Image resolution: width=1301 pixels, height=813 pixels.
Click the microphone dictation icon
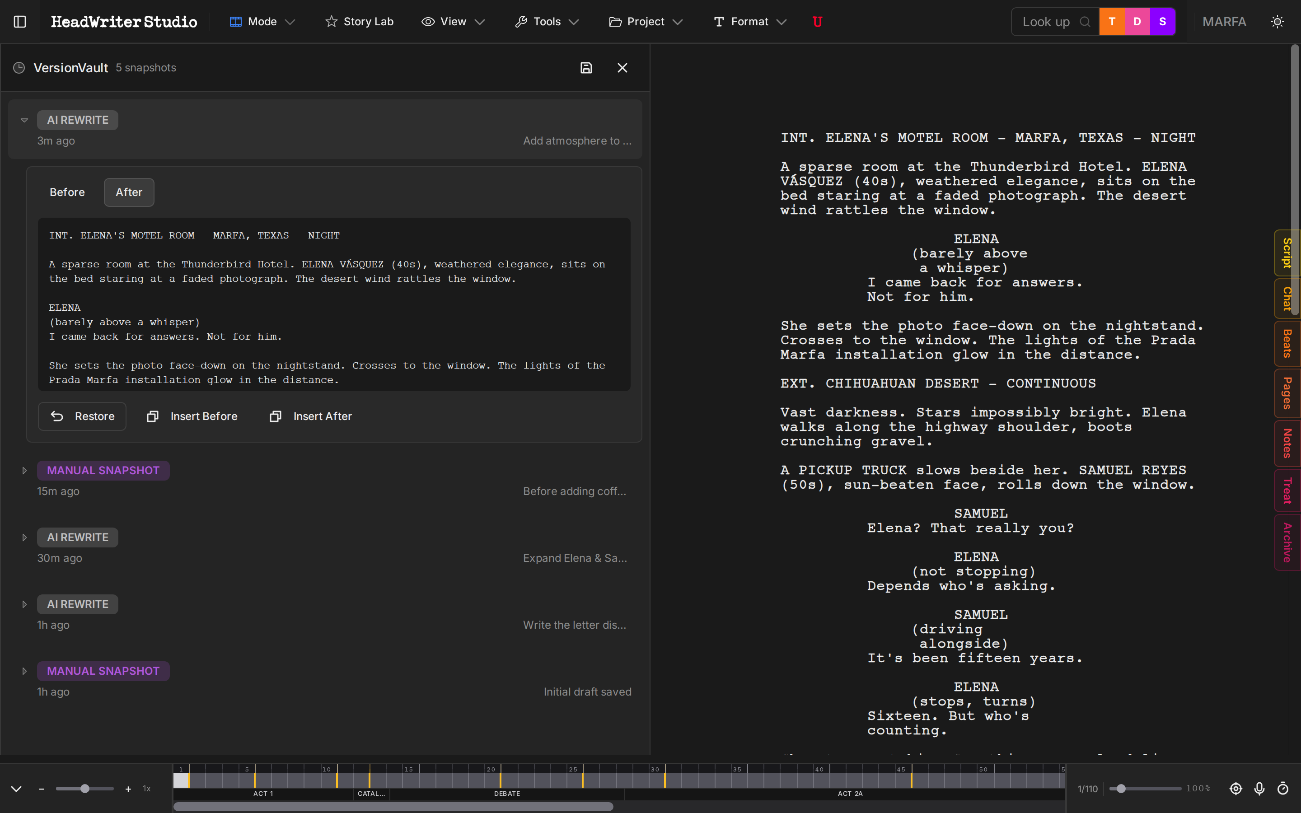point(1259,788)
